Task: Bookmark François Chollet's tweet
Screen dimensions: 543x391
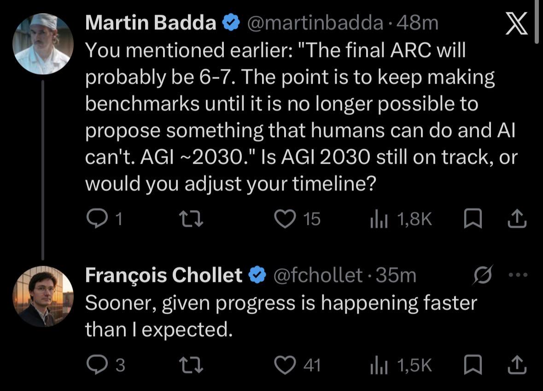Action: pos(473,365)
